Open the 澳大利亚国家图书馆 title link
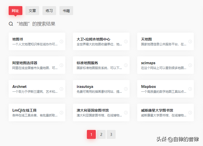Viewport: 203px width, 146px height. pos(93,110)
